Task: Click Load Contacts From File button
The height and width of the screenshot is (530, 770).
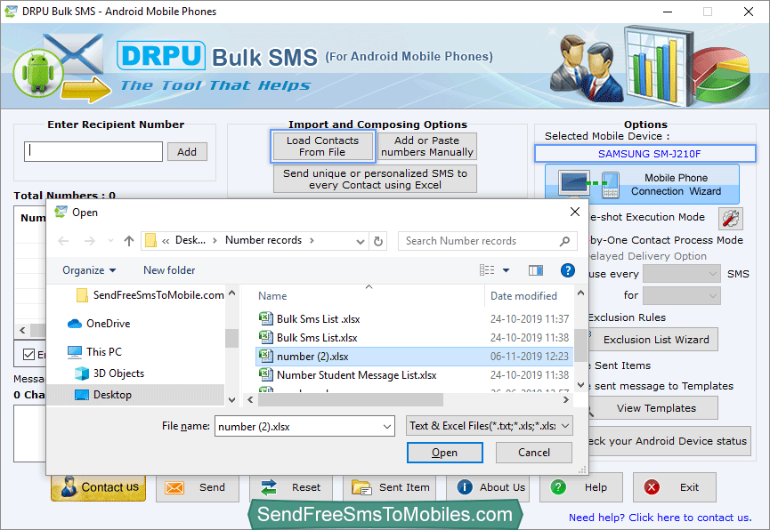Action: coord(322,146)
